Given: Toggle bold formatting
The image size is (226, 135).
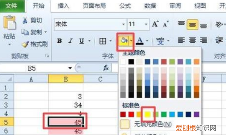Looking at the screenshot, I should tap(60, 41).
